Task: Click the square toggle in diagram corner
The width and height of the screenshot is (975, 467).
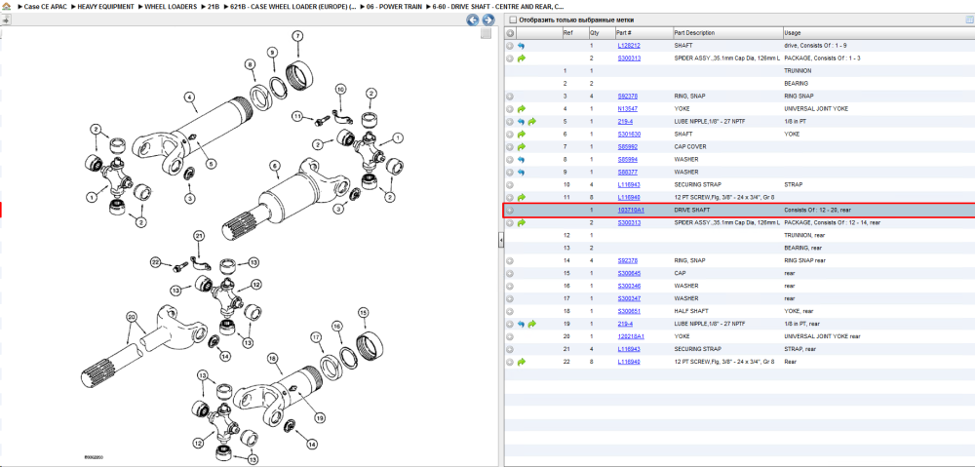Action: 487,34
